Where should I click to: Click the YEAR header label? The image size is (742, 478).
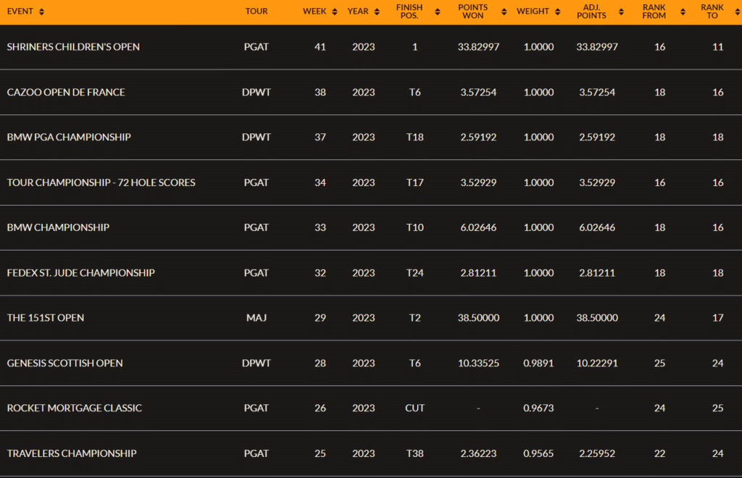click(x=358, y=12)
